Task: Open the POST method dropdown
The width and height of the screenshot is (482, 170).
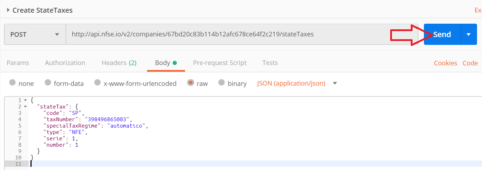Action: (x=35, y=35)
